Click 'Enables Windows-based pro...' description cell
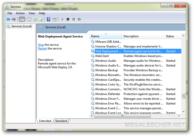 point(143,56)
